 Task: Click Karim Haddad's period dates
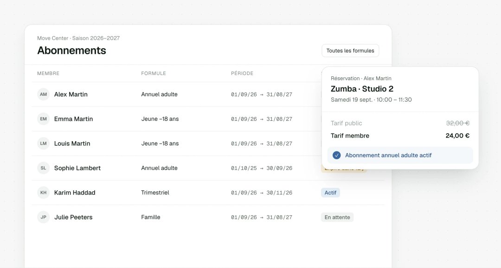(262, 193)
